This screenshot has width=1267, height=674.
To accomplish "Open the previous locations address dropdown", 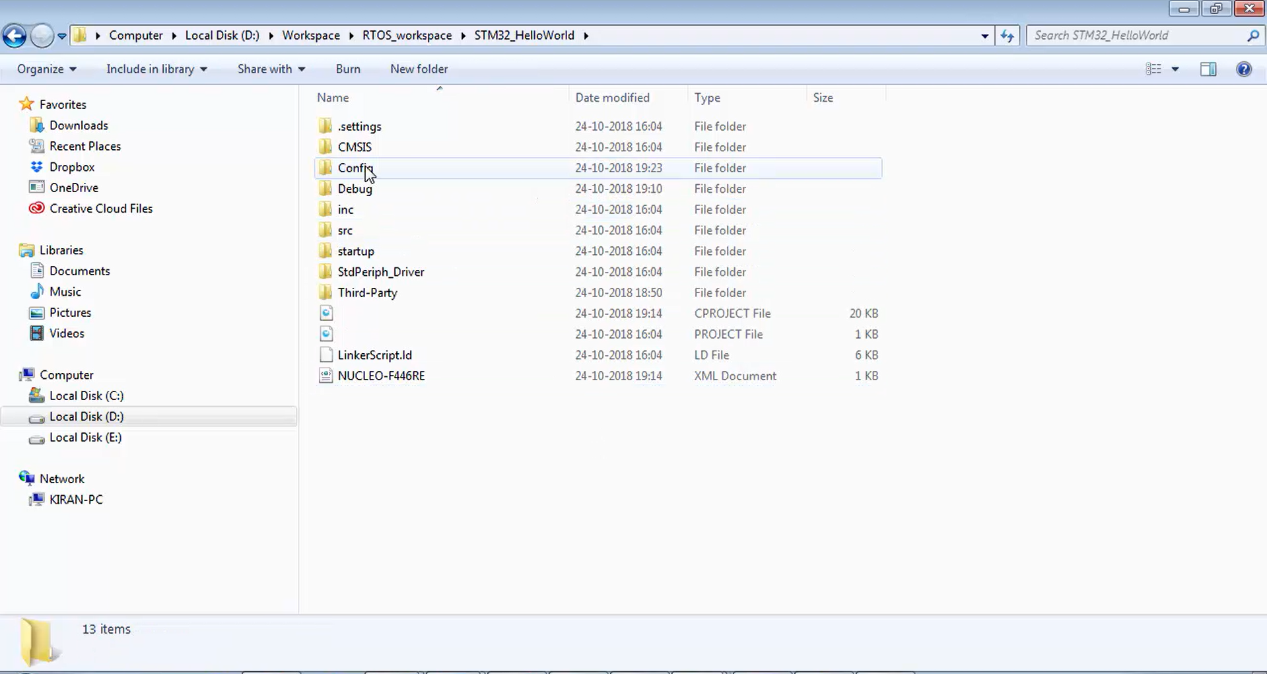I will pyautogui.click(x=984, y=36).
